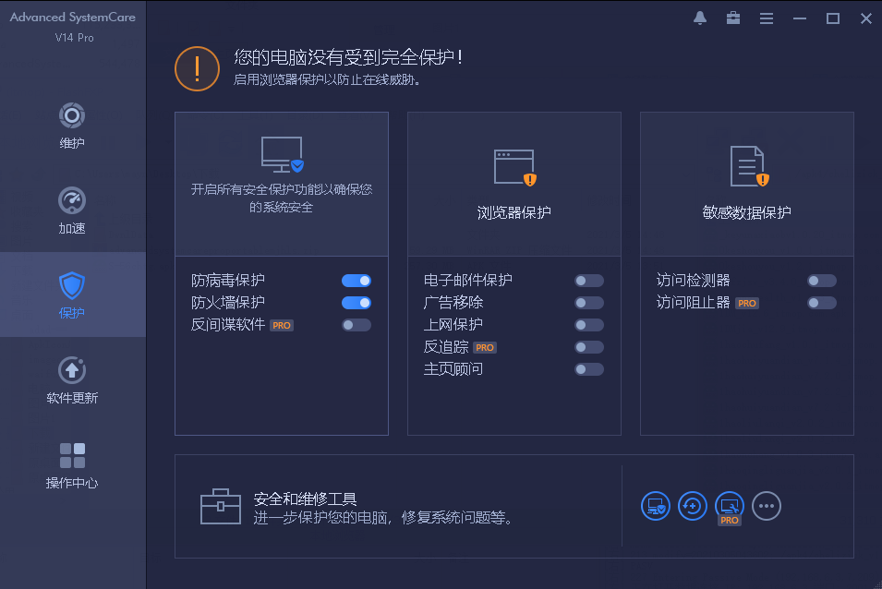Open the notifications bell icon
Image resolution: width=882 pixels, height=589 pixels.
(699, 18)
